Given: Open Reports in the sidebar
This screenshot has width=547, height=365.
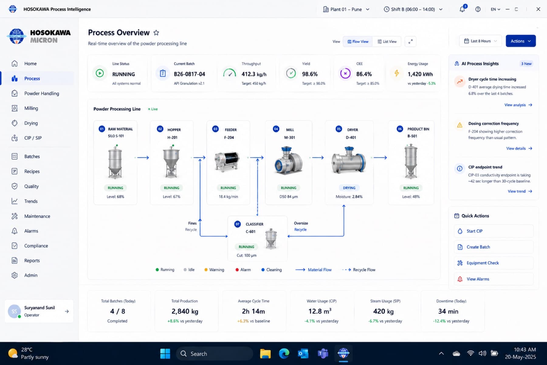Looking at the screenshot, I should 38,261.
